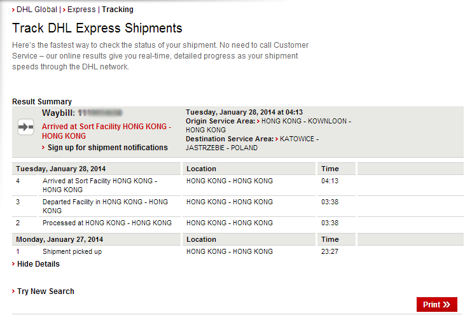
Task: Click the Monday, January 27, 2014 table header
Action: click(x=59, y=239)
